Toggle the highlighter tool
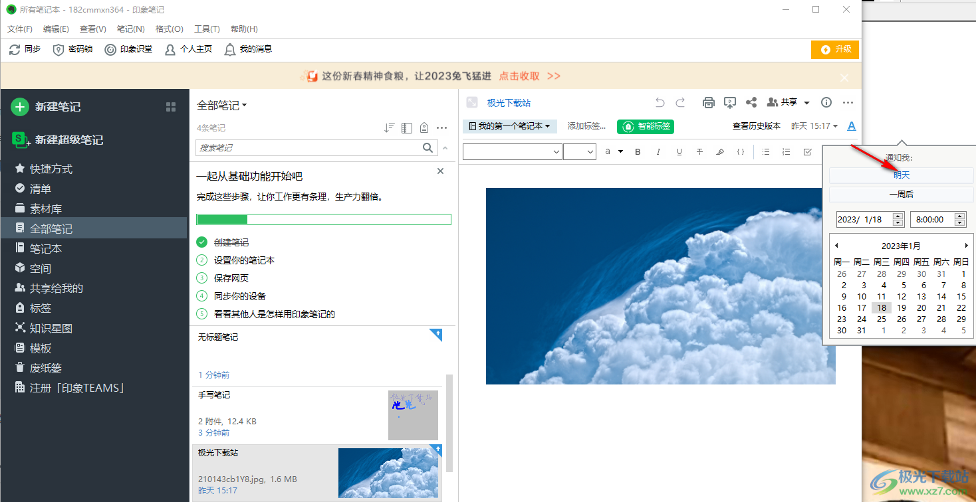 [x=720, y=152]
